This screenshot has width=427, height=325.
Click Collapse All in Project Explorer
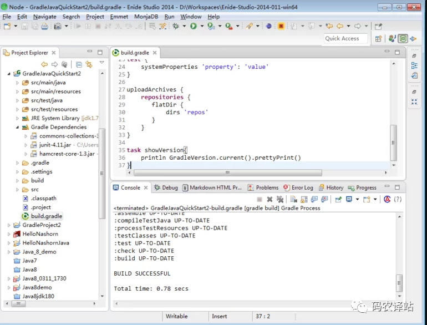coord(79,64)
